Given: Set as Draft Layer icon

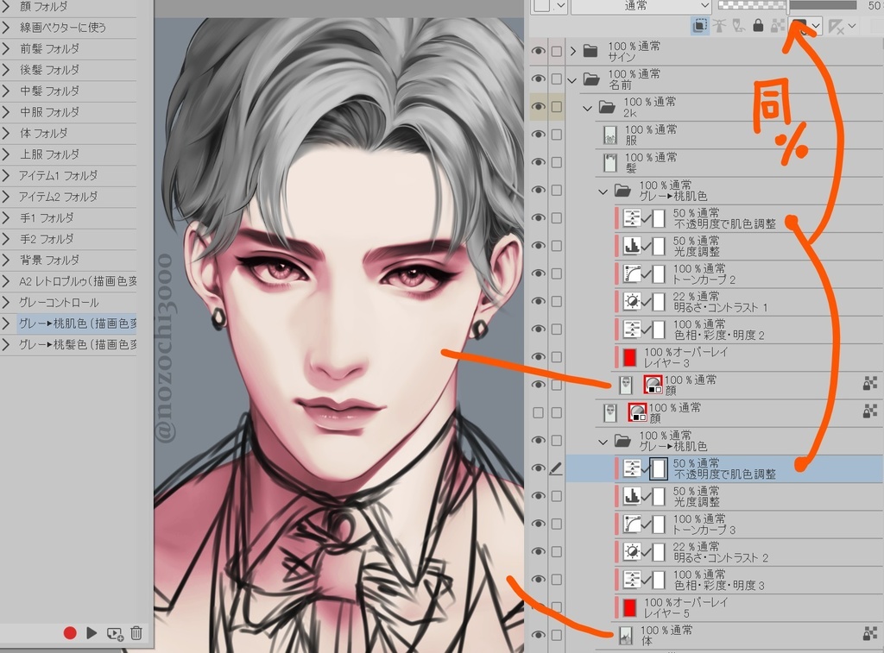Looking at the screenshot, I should pos(739,25).
